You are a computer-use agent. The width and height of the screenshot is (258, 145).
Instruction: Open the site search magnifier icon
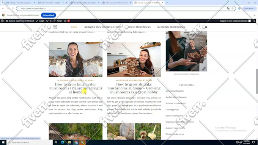click(x=206, y=27)
